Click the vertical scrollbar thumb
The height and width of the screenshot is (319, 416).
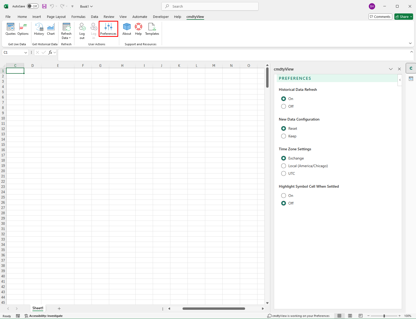267,77
